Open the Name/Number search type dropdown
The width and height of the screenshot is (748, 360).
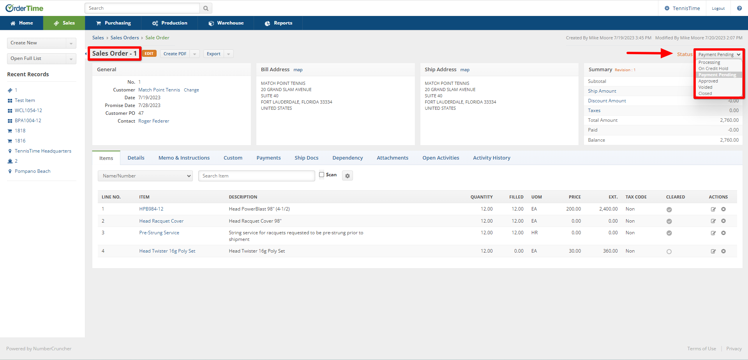[145, 176]
